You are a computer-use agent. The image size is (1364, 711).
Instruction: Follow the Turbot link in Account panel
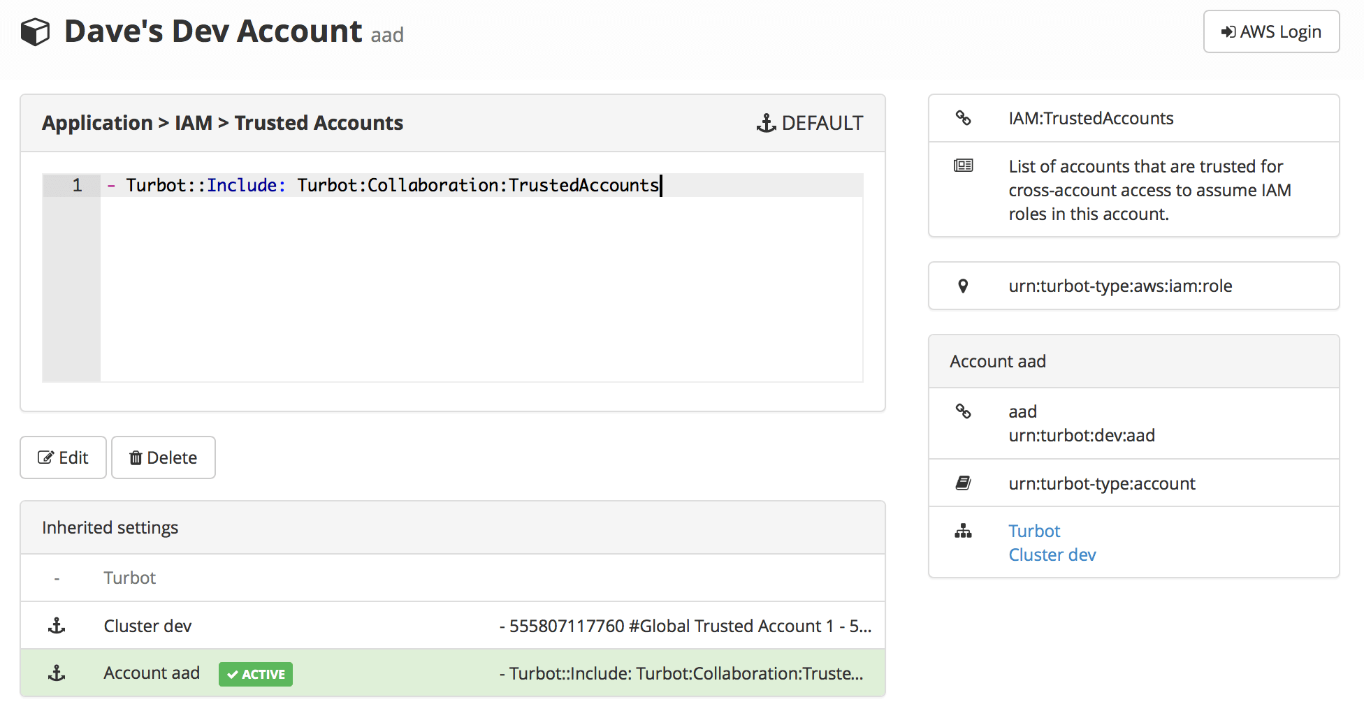coord(1034,531)
